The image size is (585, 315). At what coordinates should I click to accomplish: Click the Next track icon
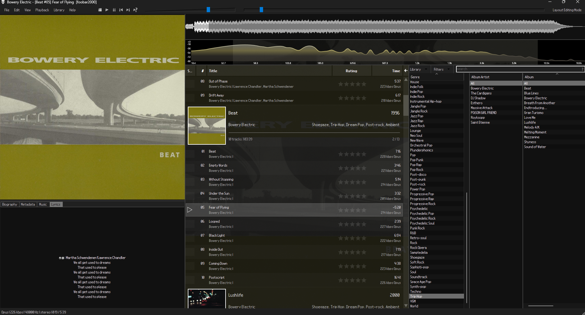pos(128,9)
